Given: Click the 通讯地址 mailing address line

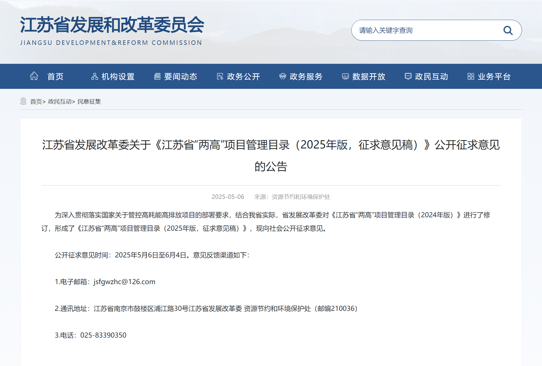Looking at the screenshot, I should [x=206, y=308].
